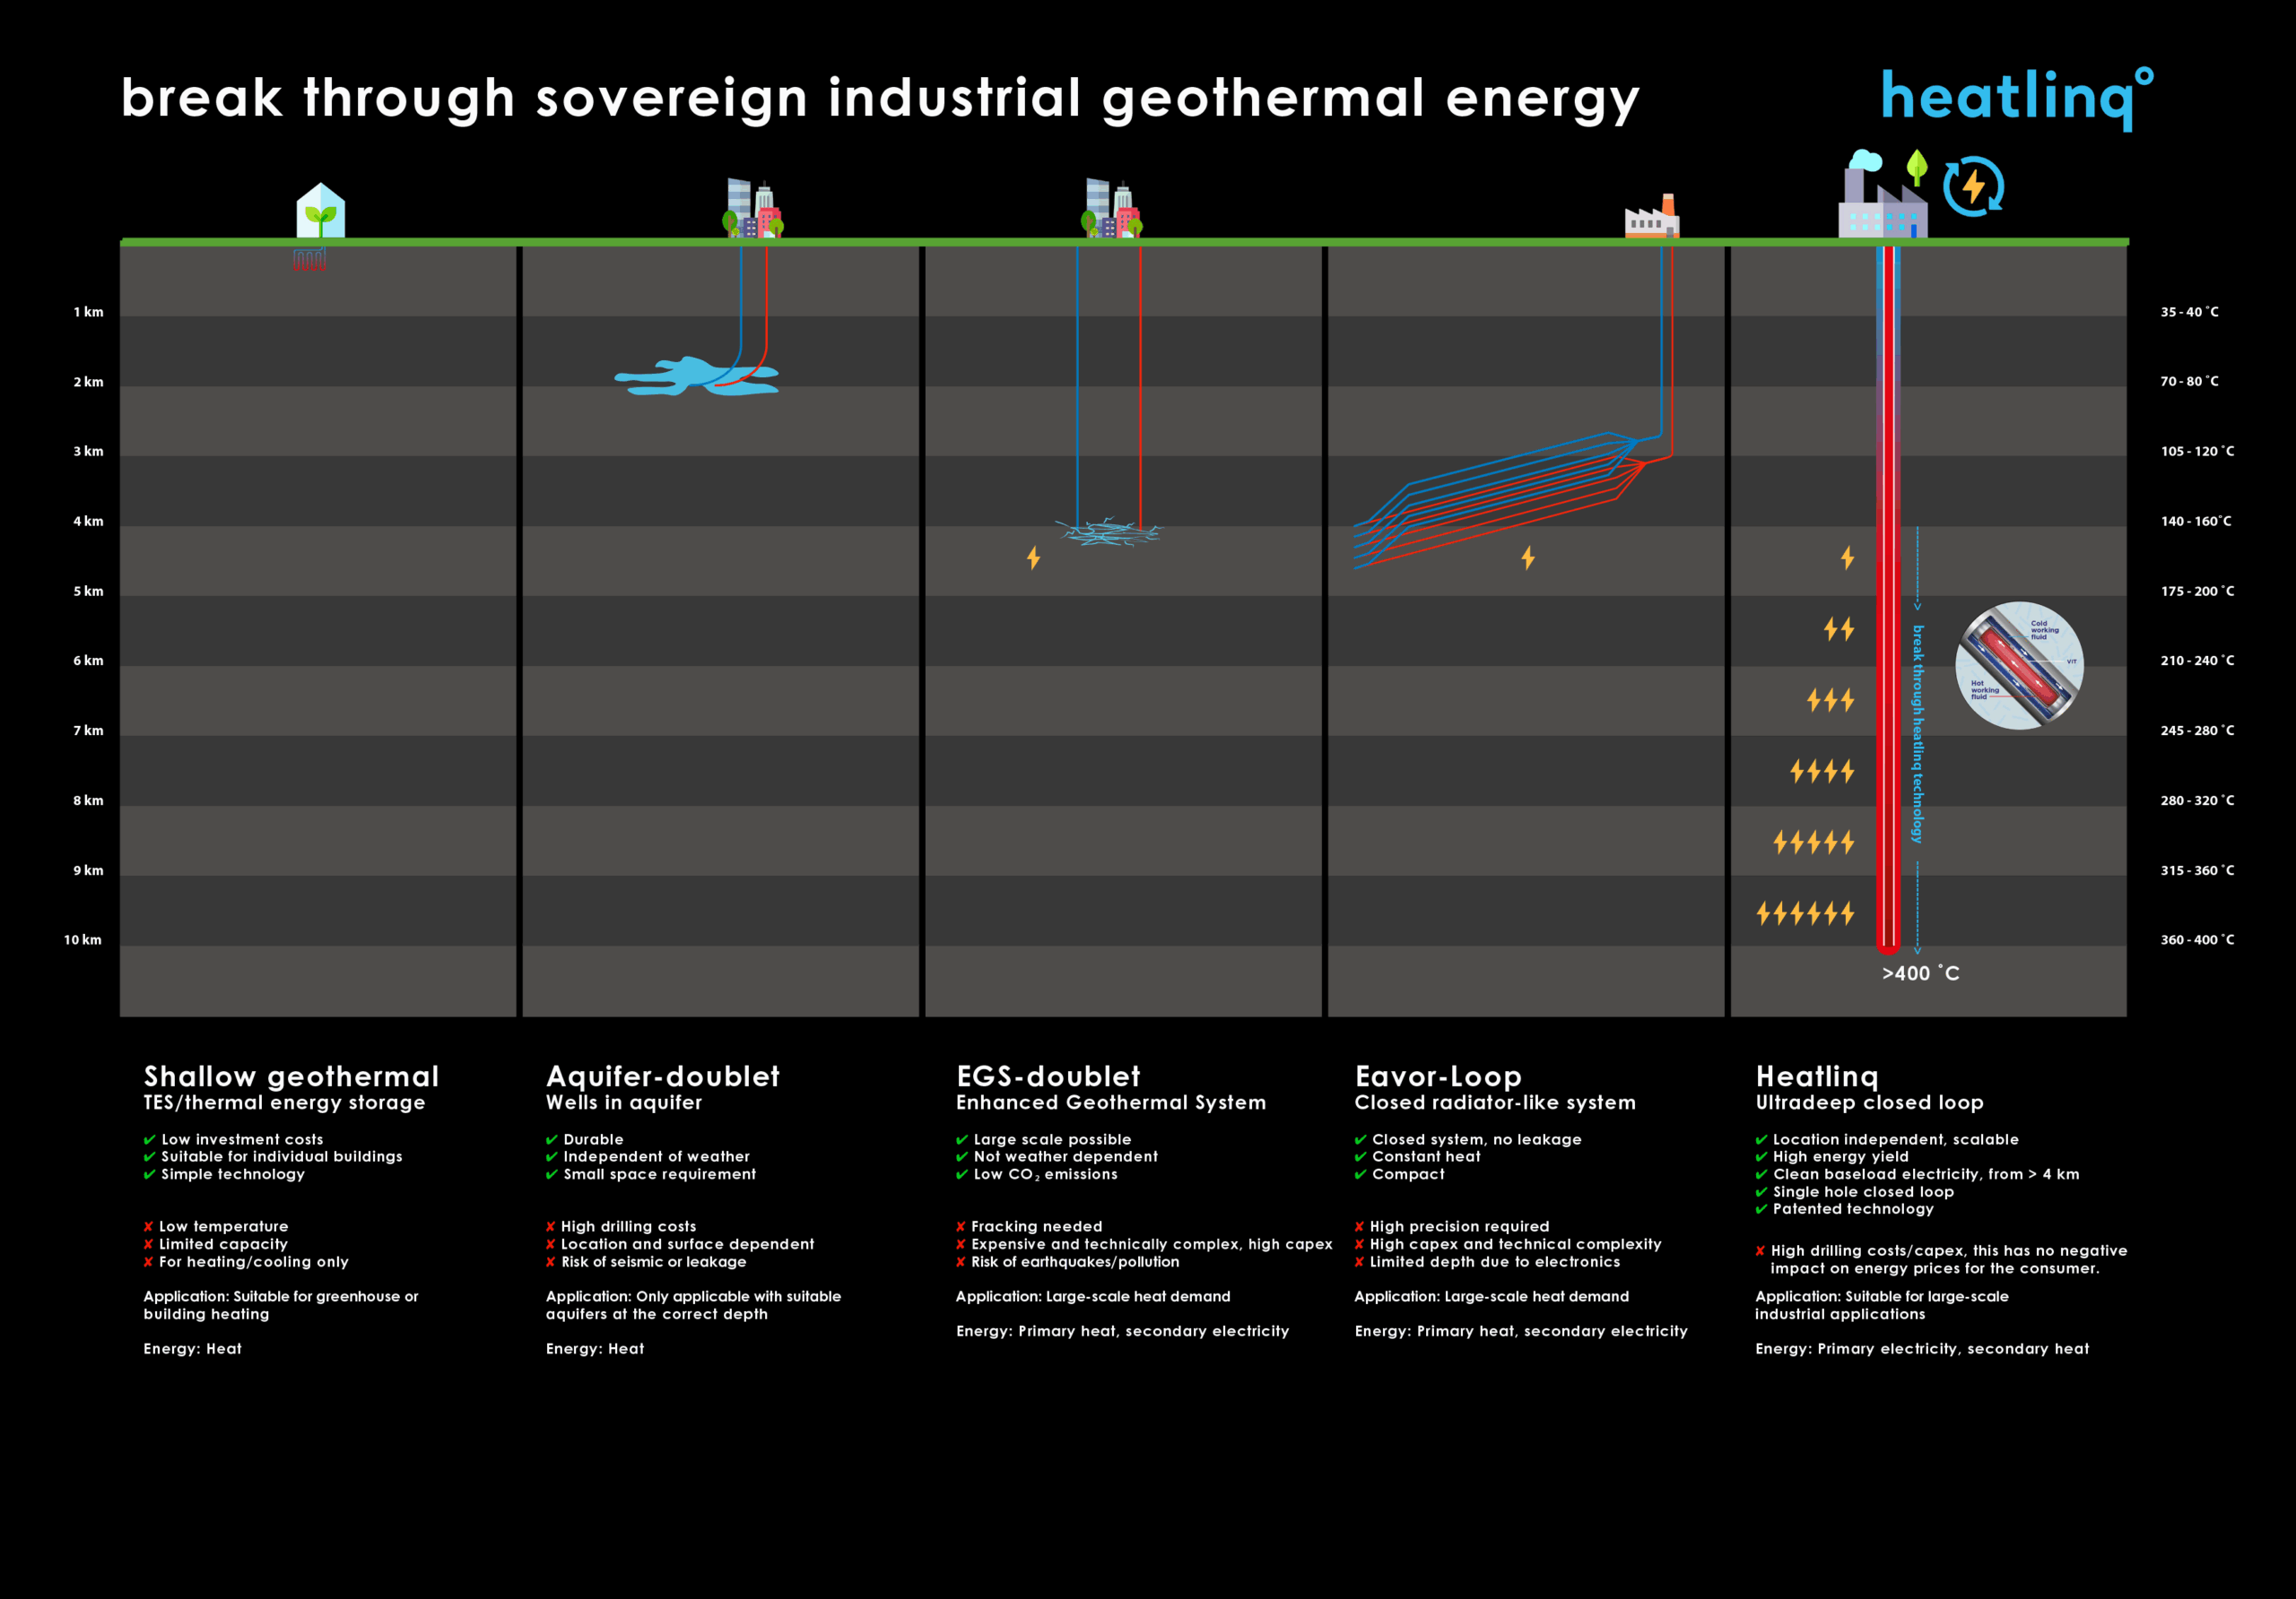Image resolution: width=2296 pixels, height=1599 pixels.
Task: Click the '7 km' depth label
Action: click(88, 730)
